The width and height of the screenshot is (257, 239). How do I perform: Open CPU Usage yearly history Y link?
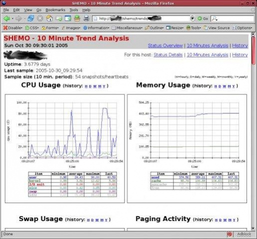(104, 86)
